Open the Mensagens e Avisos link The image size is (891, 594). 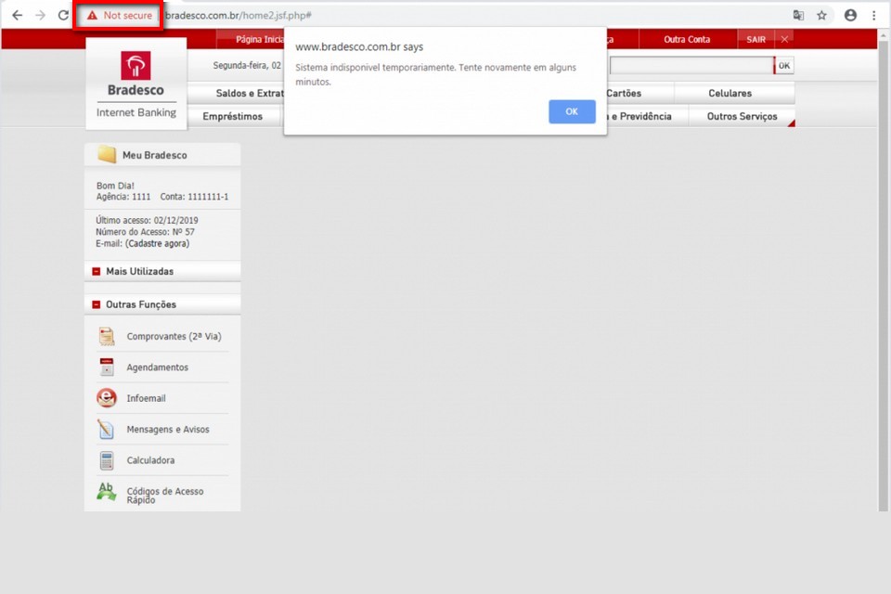[x=168, y=429]
